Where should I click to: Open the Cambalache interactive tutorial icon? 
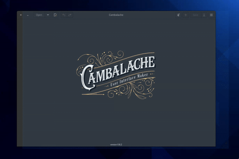click(x=178, y=15)
